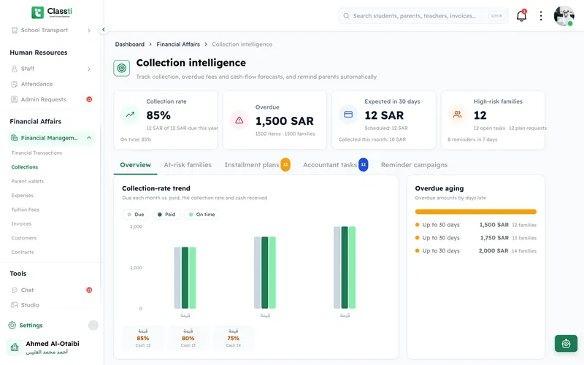Click the 2,000 SAR overdue aging row
This screenshot has width=584, height=365.
pyautogui.click(x=476, y=251)
